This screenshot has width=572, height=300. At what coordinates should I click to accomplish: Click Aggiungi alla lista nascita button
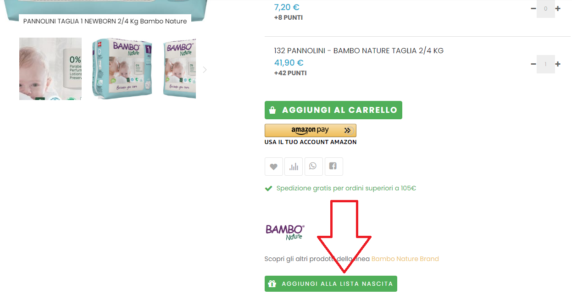[x=331, y=283]
